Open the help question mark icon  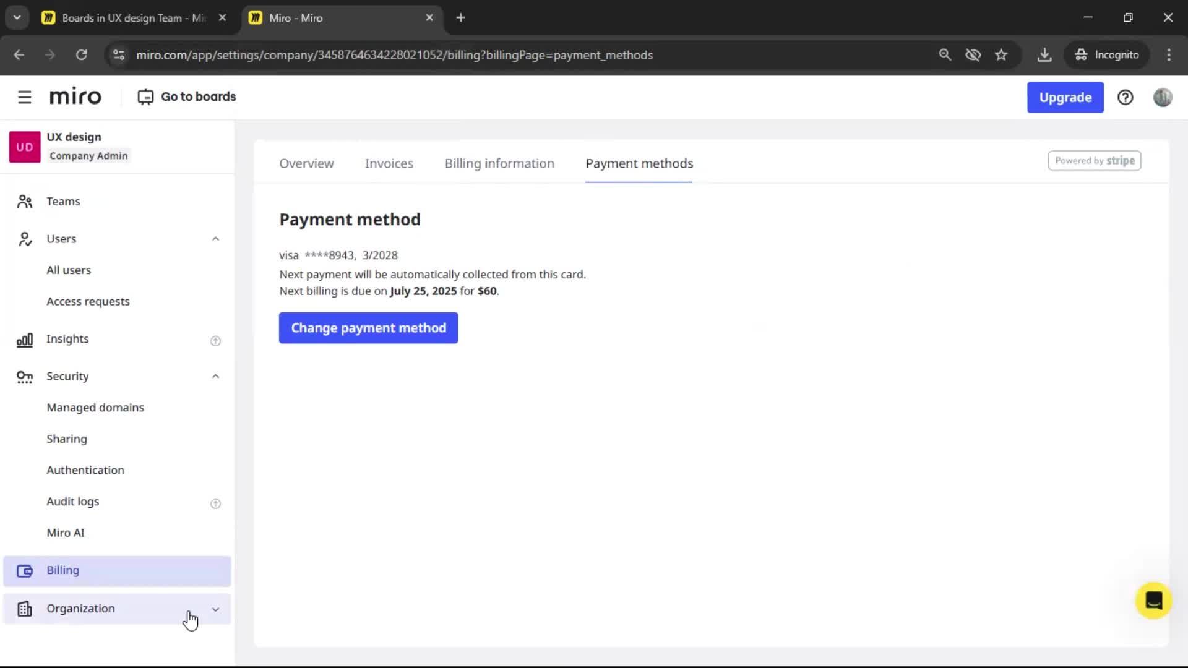[1125, 97]
